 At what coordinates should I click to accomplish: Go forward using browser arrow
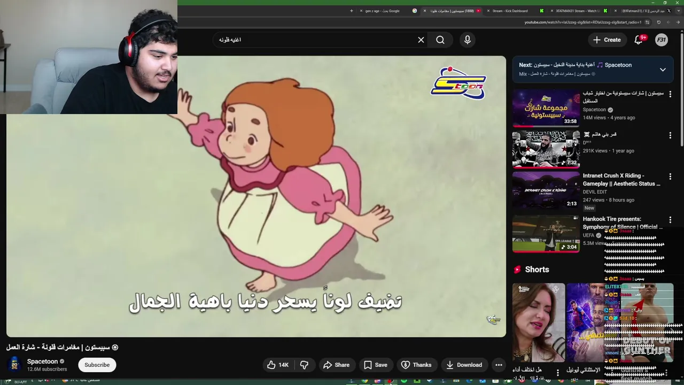tap(670, 22)
